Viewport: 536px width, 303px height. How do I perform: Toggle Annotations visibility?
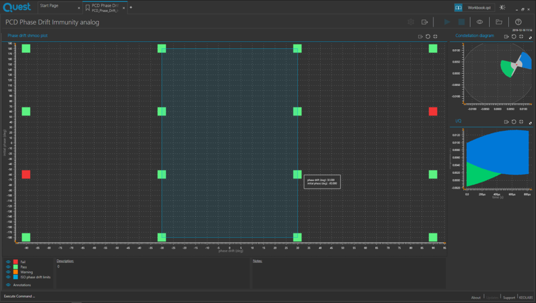click(x=8, y=285)
